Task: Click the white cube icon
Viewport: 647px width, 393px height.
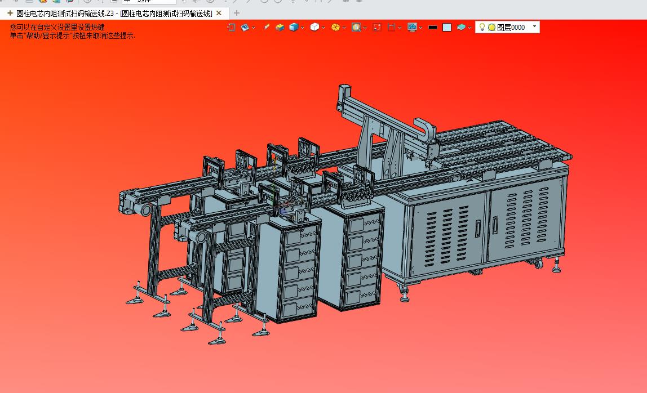Action: tap(314, 27)
